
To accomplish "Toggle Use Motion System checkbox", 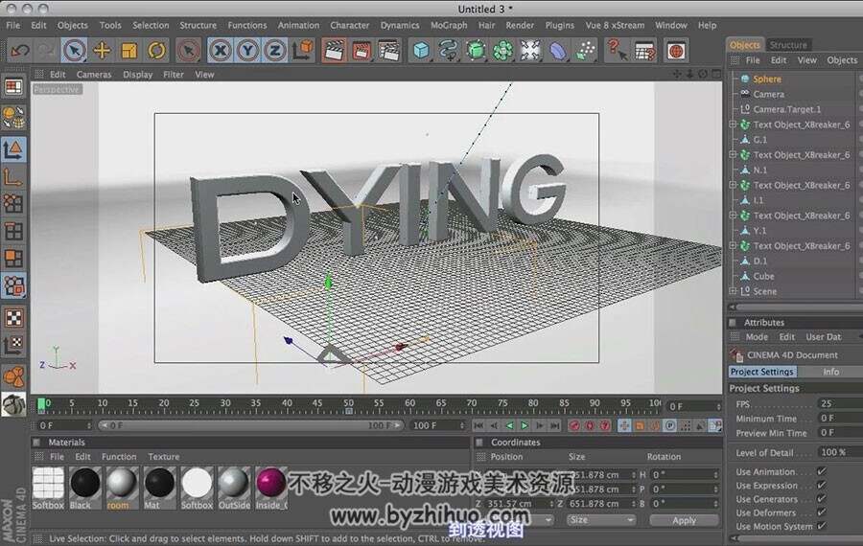I will pos(821,526).
